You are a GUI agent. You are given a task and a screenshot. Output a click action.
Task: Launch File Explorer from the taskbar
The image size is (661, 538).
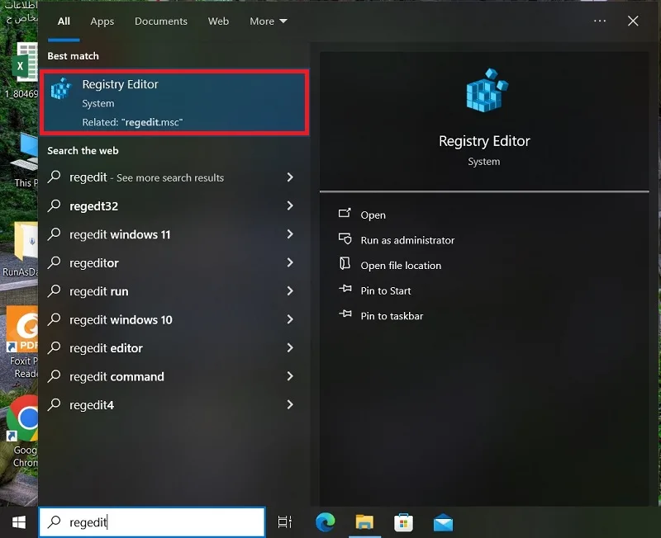click(x=364, y=522)
